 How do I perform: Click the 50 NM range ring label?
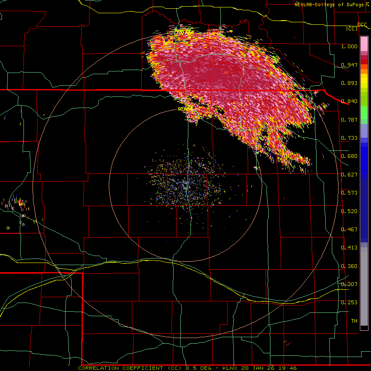coord(185,109)
